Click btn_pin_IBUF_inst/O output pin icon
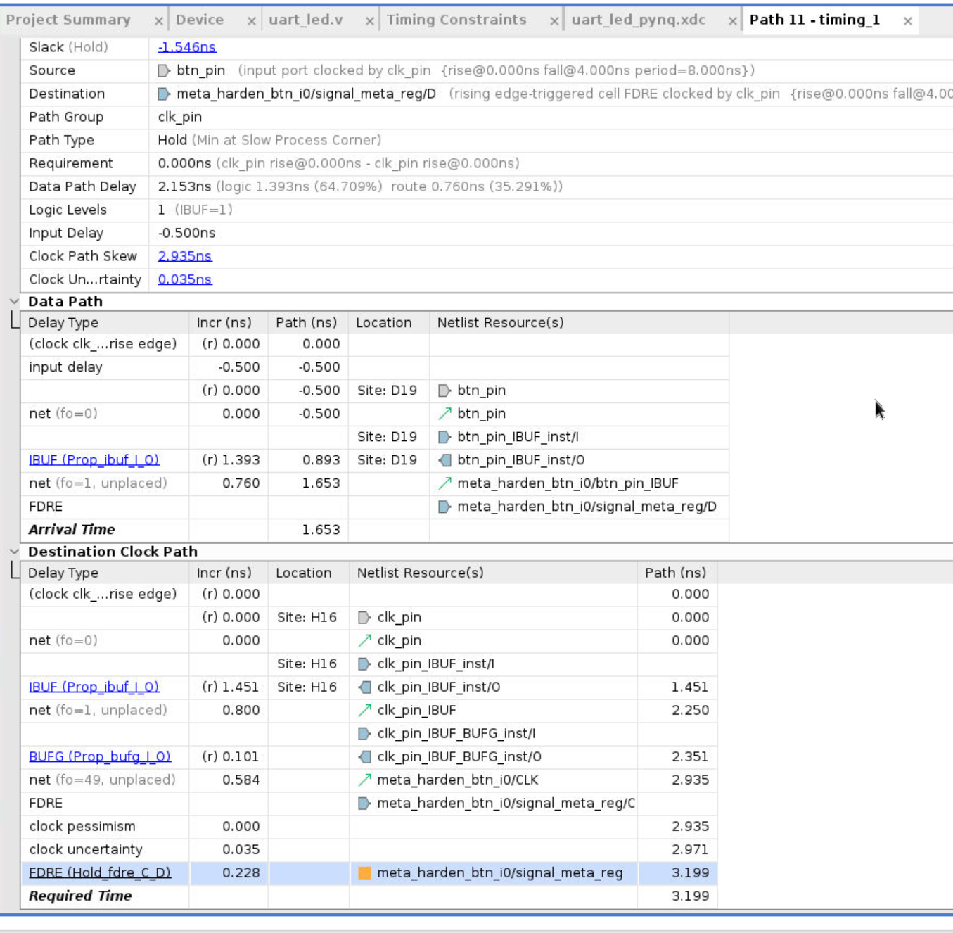The height and width of the screenshot is (933, 953). pos(444,460)
